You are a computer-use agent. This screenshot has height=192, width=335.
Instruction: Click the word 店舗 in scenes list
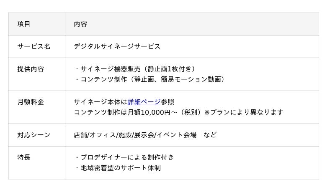[x=80, y=135]
